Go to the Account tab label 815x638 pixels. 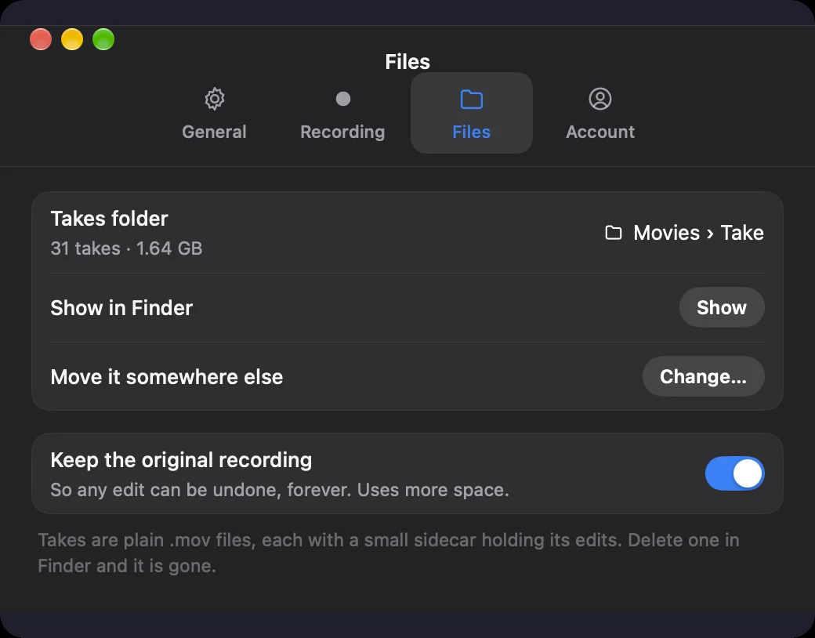(600, 132)
